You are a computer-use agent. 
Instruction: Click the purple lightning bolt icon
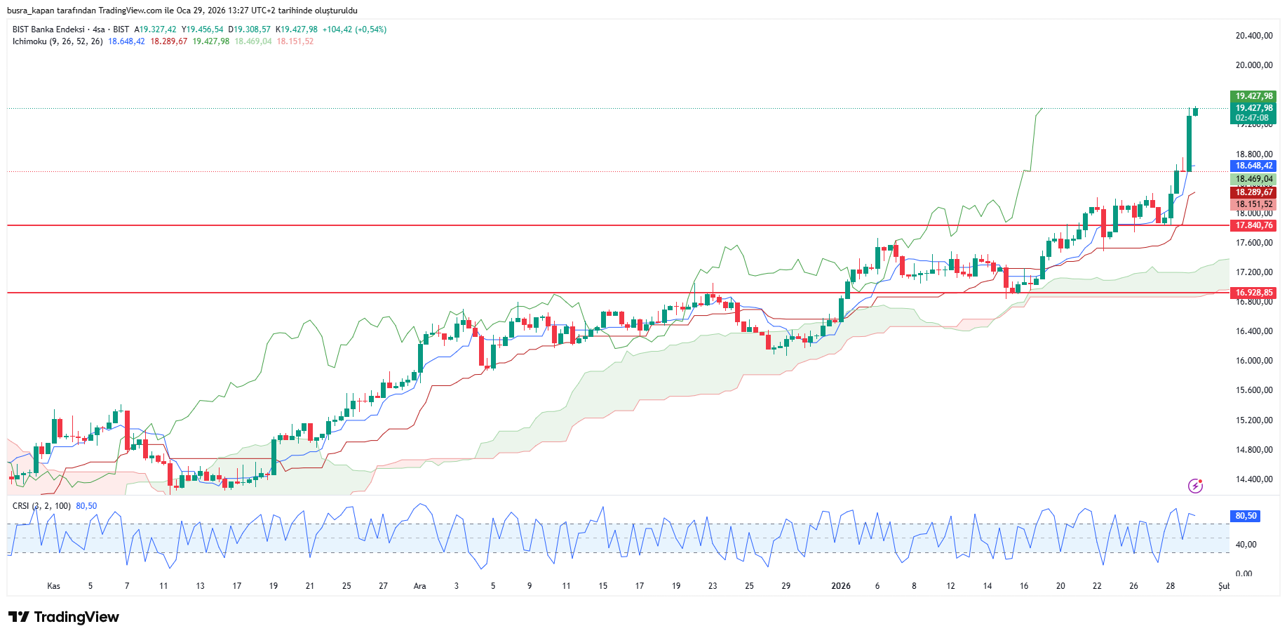pyautogui.click(x=1195, y=486)
